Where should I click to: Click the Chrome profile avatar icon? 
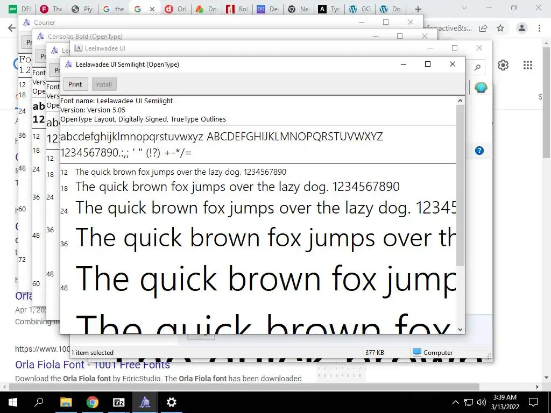[x=522, y=28]
